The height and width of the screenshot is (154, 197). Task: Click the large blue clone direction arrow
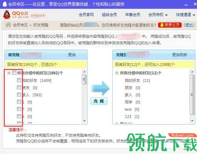point(100,88)
